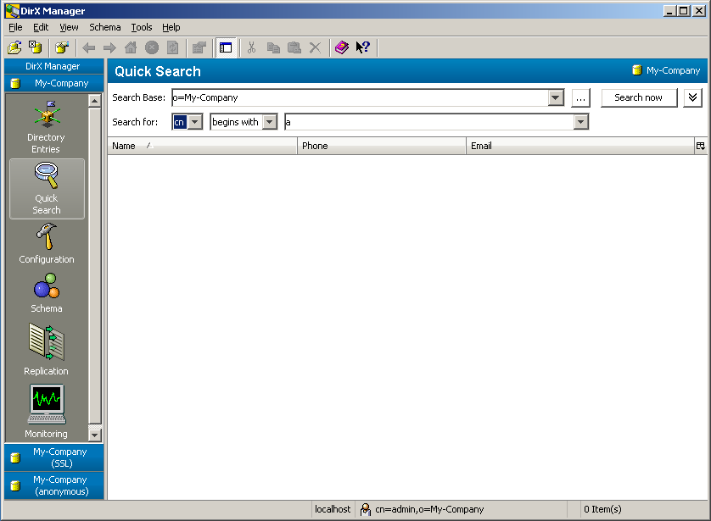
Task: Click the sidebar scroll down arrow
Action: pos(94,435)
